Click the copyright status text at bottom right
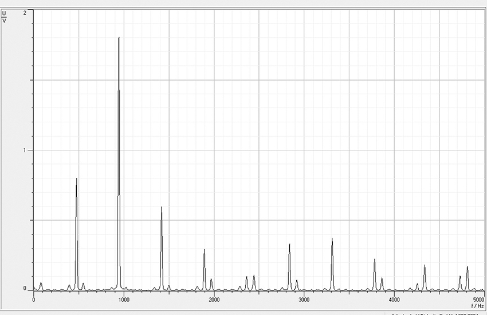The height and width of the screenshot is (315, 487). pyautogui.click(x=438, y=313)
